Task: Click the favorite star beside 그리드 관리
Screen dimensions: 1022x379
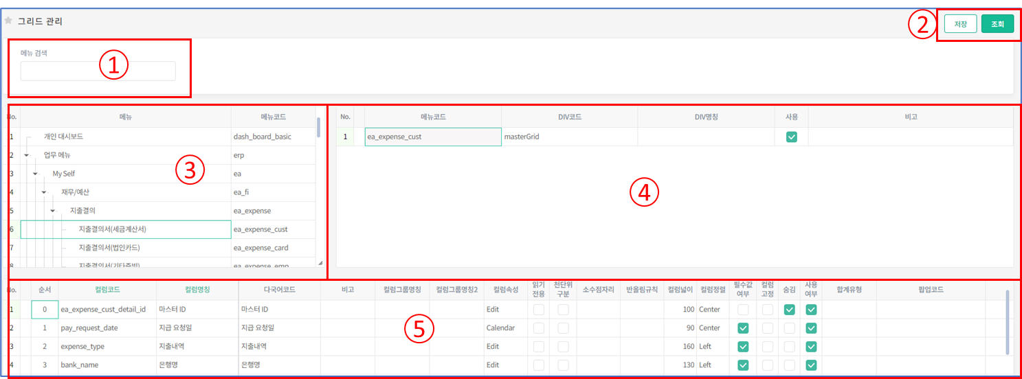Action: click(x=8, y=21)
